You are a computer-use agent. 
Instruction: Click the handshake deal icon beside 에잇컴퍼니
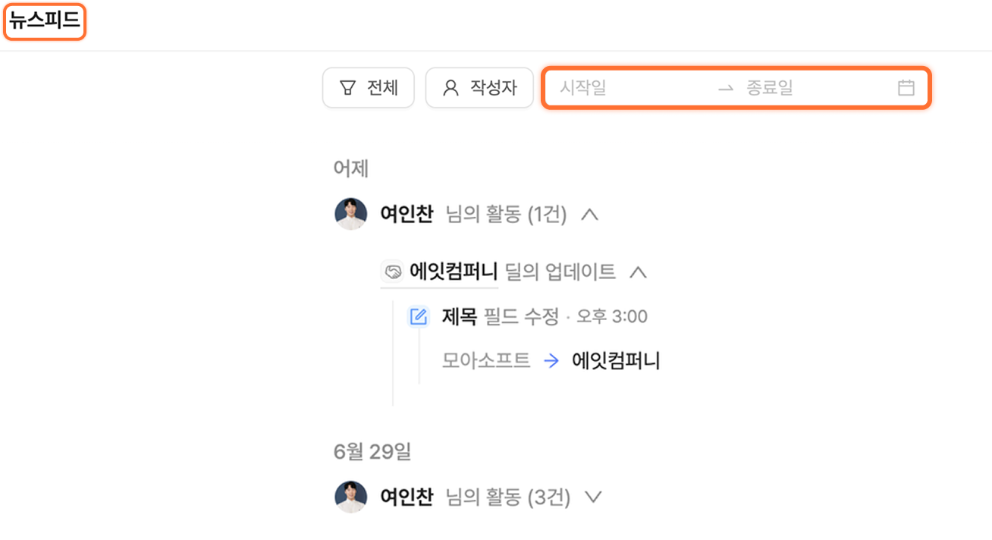(x=393, y=272)
